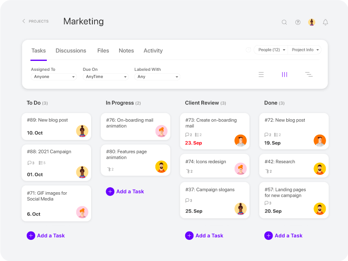
Task: Open the Files tab
Action: click(103, 51)
